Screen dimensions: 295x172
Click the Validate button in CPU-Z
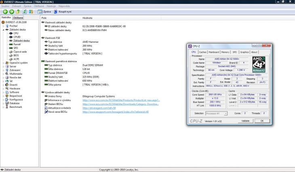[x=245, y=121]
